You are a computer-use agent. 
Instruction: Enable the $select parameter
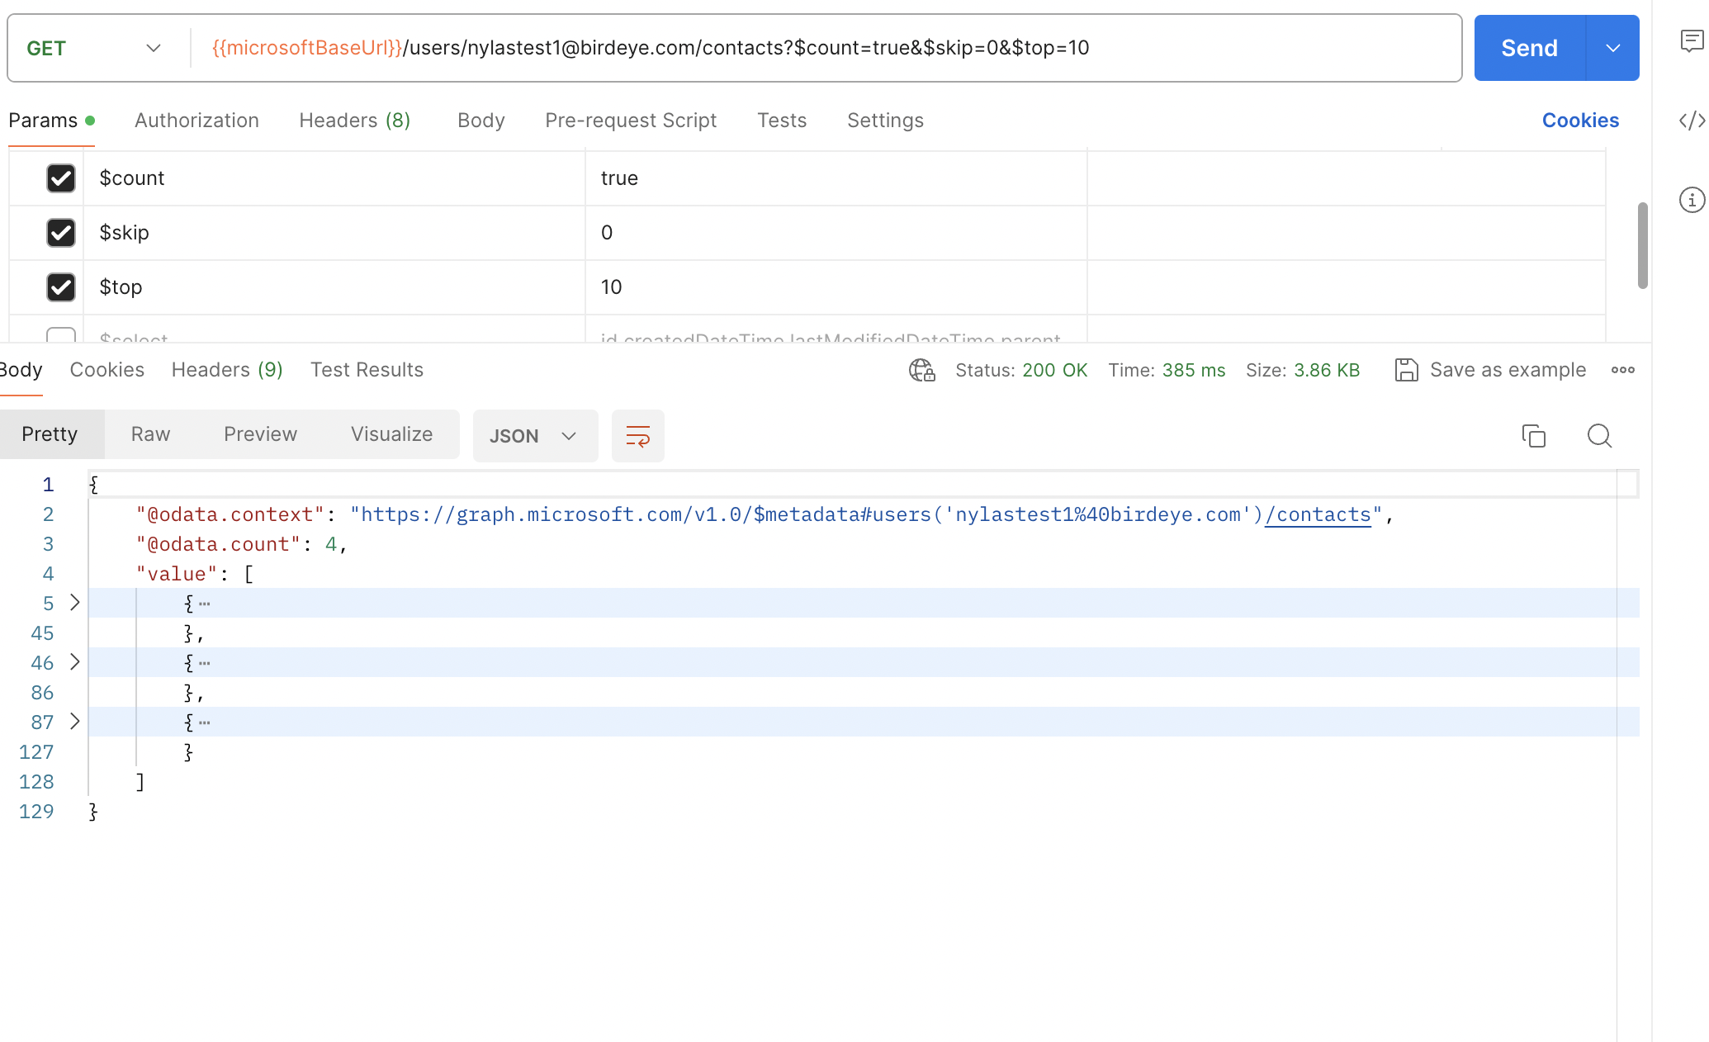tap(60, 339)
